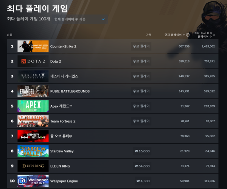Click the 최다 플레이 게임 100개 subtitle
227x189 pixels.
point(28,19)
